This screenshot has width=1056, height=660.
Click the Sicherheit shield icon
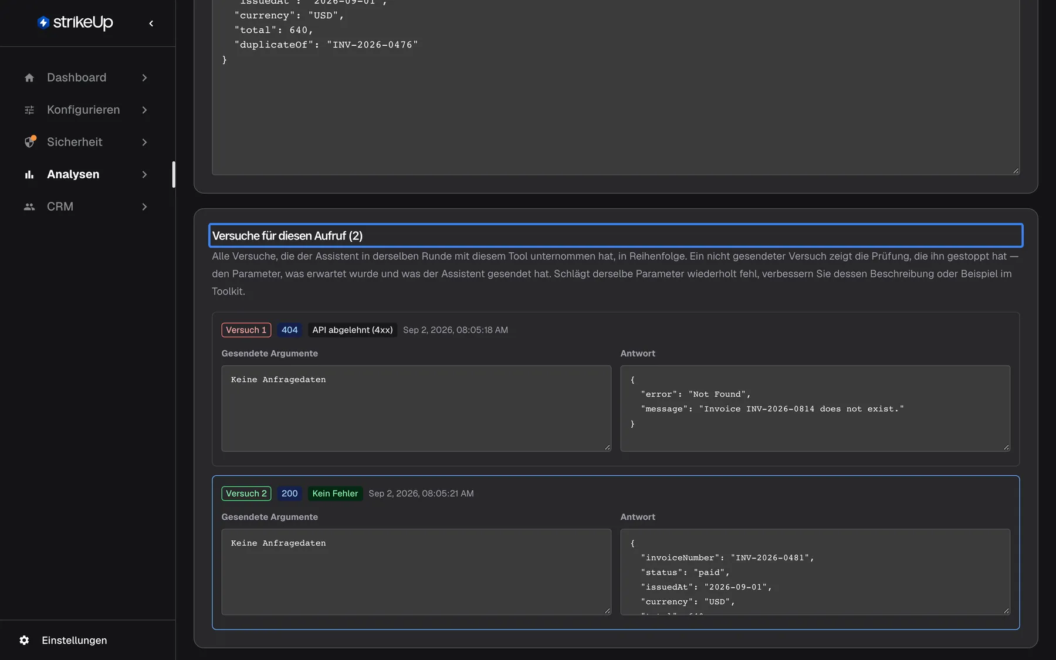tap(30, 142)
